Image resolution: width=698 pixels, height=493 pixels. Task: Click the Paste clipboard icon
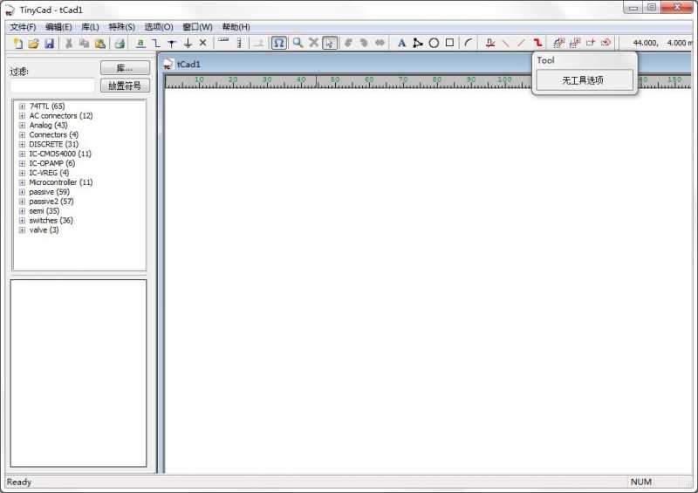click(100, 44)
